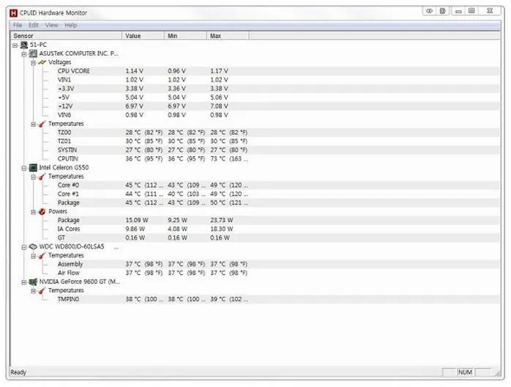Viewport: 511px width, 387px height.
Task: Click the Voltages waveform icon
Action: (x=42, y=62)
